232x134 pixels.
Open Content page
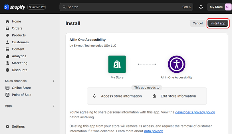click(x=18, y=49)
